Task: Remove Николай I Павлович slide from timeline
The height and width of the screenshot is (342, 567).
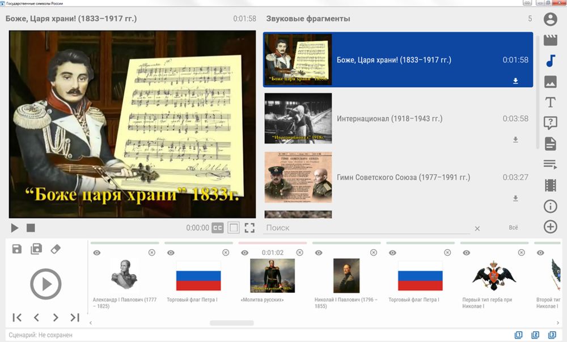Action: click(373, 253)
